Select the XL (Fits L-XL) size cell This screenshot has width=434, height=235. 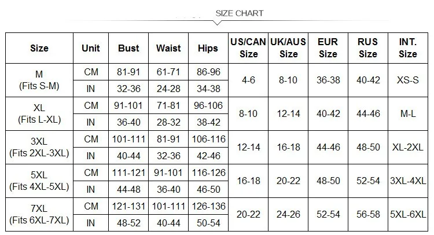[x=39, y=114]
